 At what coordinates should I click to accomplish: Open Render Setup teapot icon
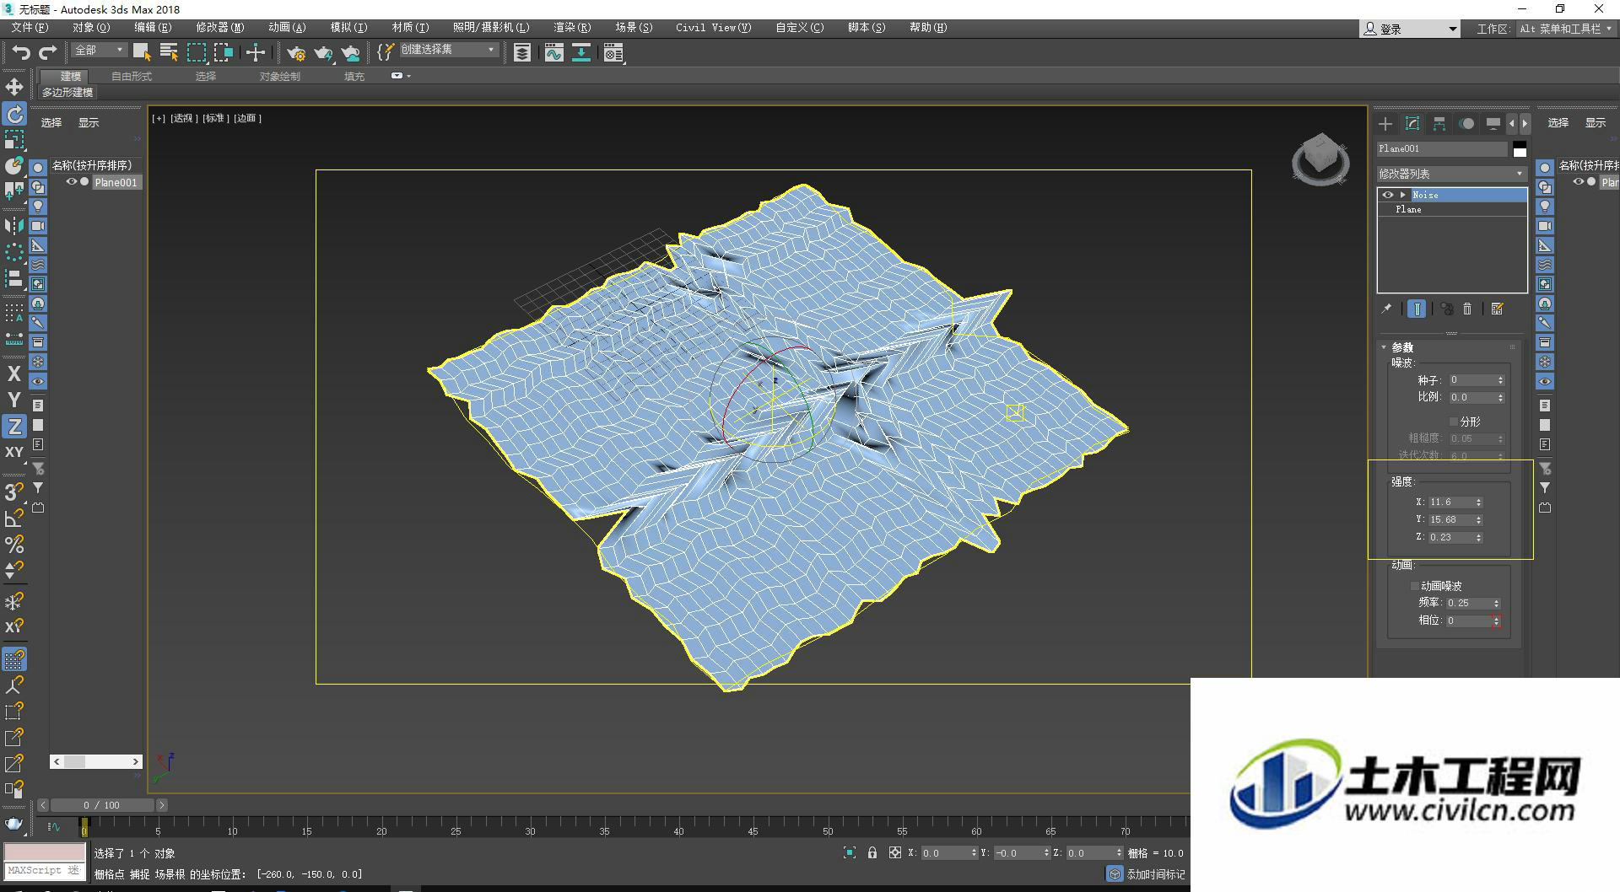296,53
